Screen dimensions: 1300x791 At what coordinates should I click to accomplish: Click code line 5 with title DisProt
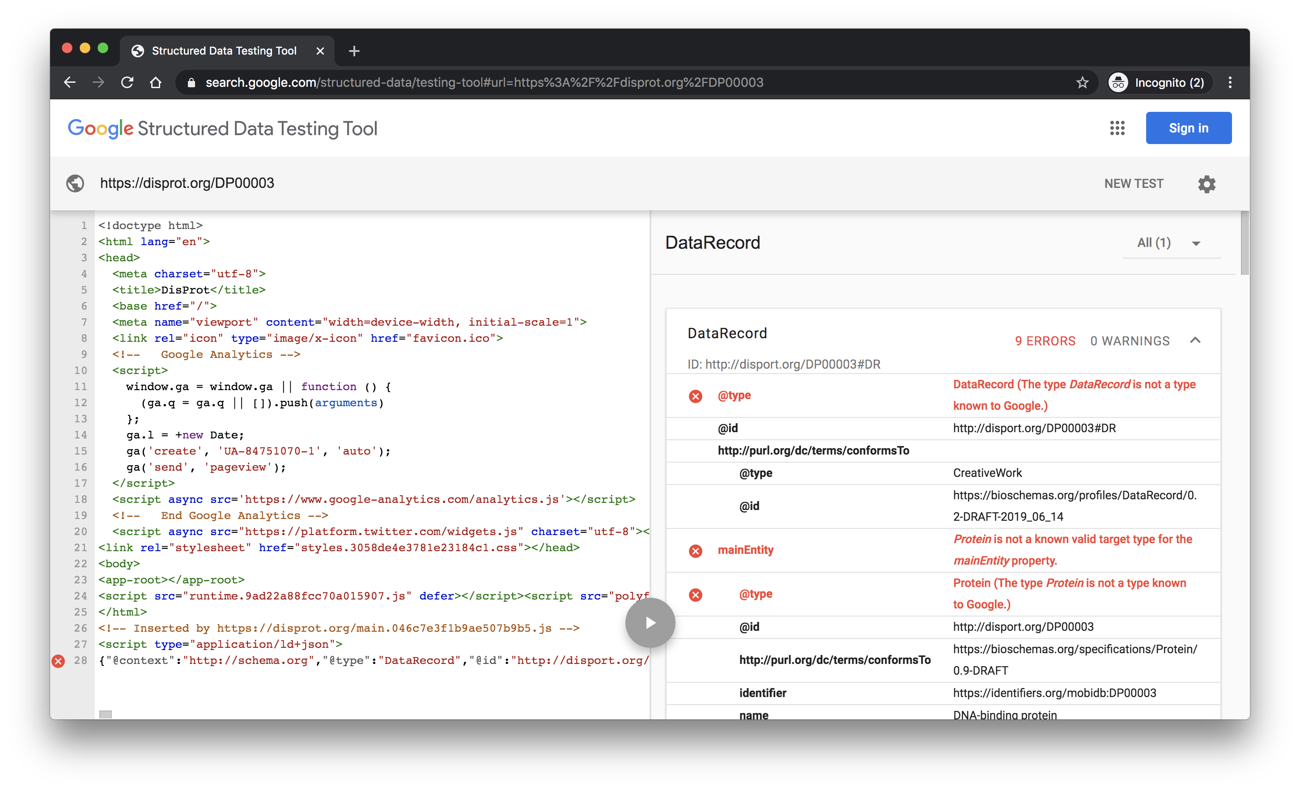tap(188, 290)
